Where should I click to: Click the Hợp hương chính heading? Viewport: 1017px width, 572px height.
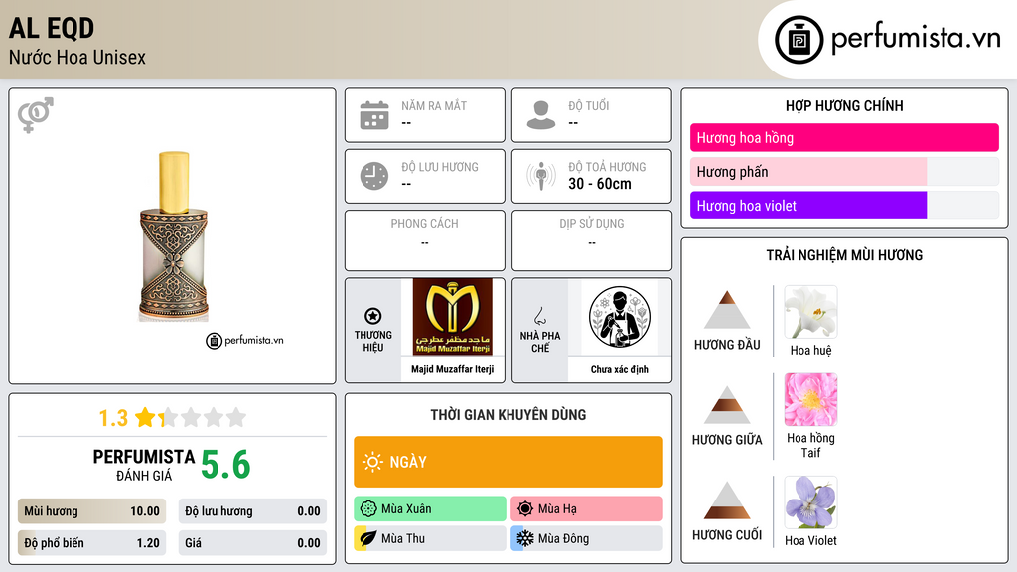(844, 105)
